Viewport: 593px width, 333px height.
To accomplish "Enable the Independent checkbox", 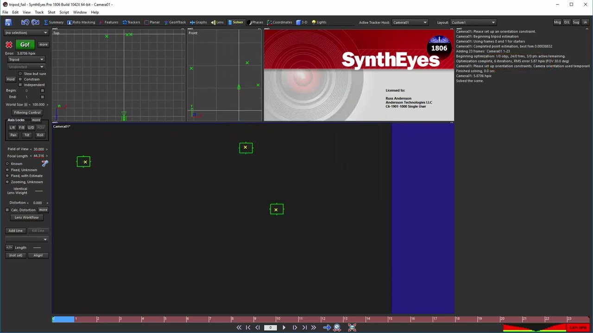I will point(20,85).
